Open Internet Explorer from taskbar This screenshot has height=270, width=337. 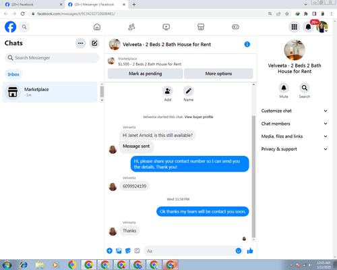24,265
